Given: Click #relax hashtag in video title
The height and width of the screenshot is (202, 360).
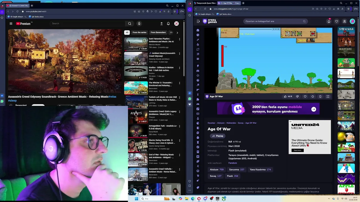Looking at the screenshot, I should tap(112, 97).
